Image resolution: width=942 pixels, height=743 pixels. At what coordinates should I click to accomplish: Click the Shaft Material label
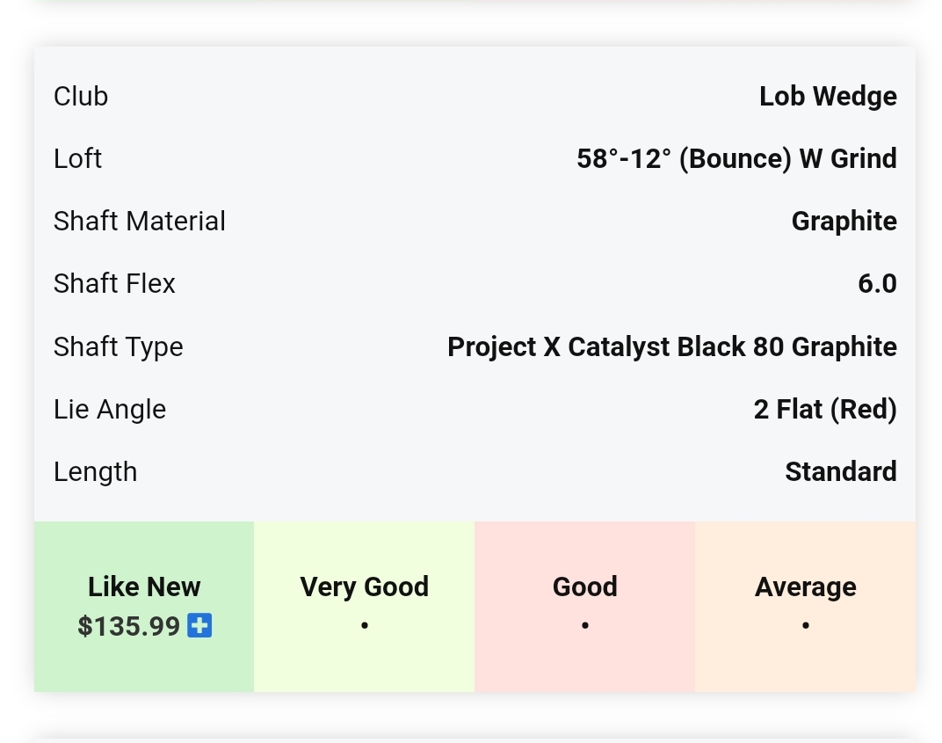click(x=140, y=221)
